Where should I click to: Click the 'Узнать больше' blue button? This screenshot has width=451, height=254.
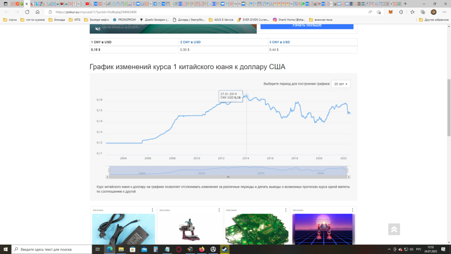(x=307, y=25)
